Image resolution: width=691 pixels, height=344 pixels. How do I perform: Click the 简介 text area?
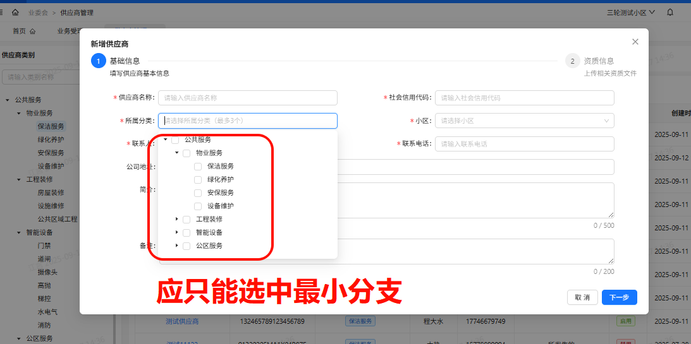click(475, 200)
